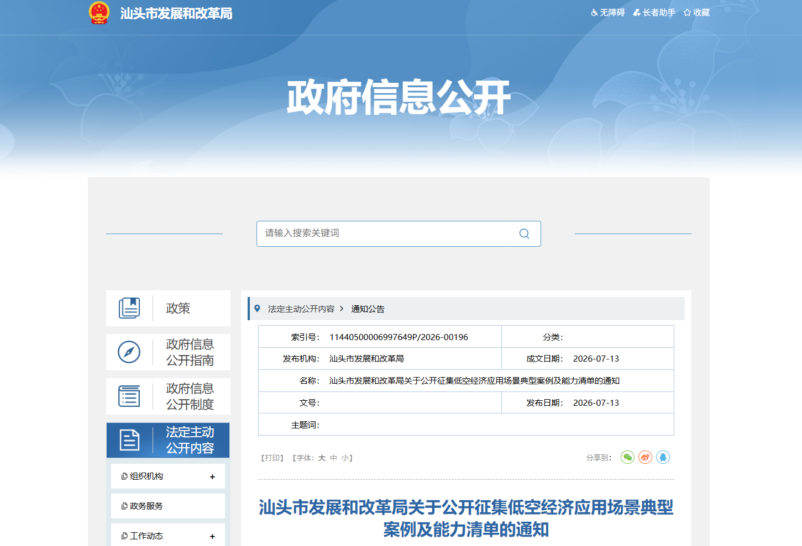Select 法定主动公开内容 sidebar section
802x546 pixels.
tap(168, 440)
